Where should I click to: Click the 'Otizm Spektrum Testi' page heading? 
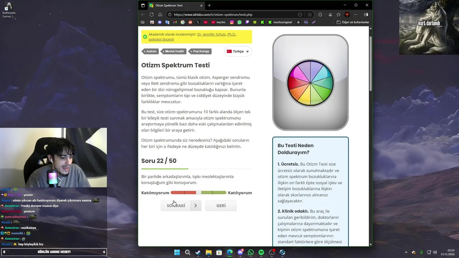[175, 65]
